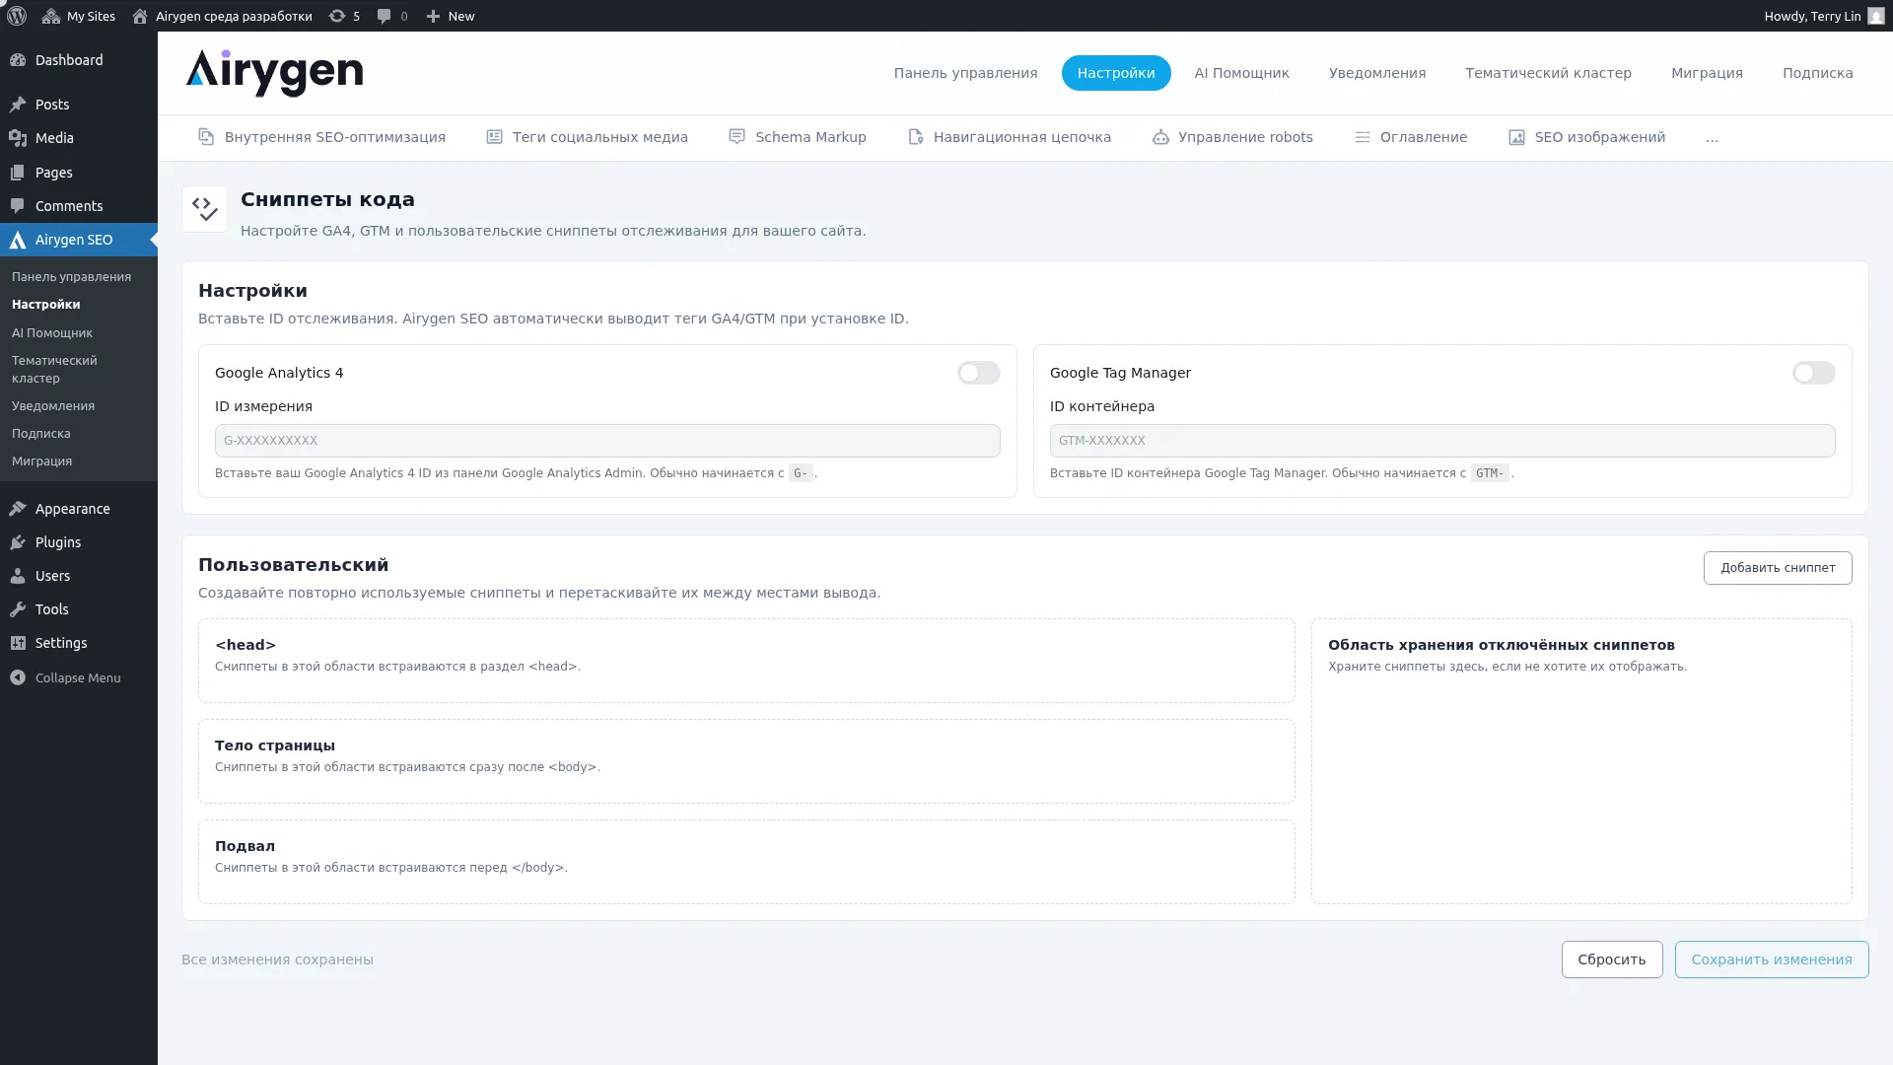The width and height of the screenshot is (1893, 1065).
Task: Click Сбросить button
Action: (x=1611, y=959)
